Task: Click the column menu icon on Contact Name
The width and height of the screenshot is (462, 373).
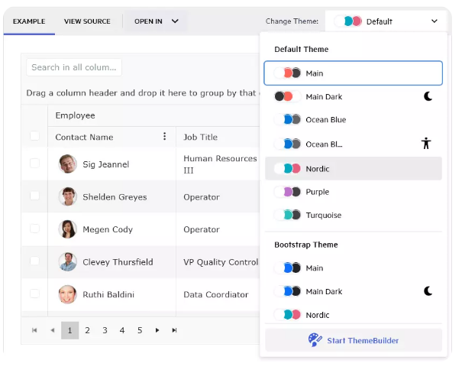Action: click(x=164, y=137)
